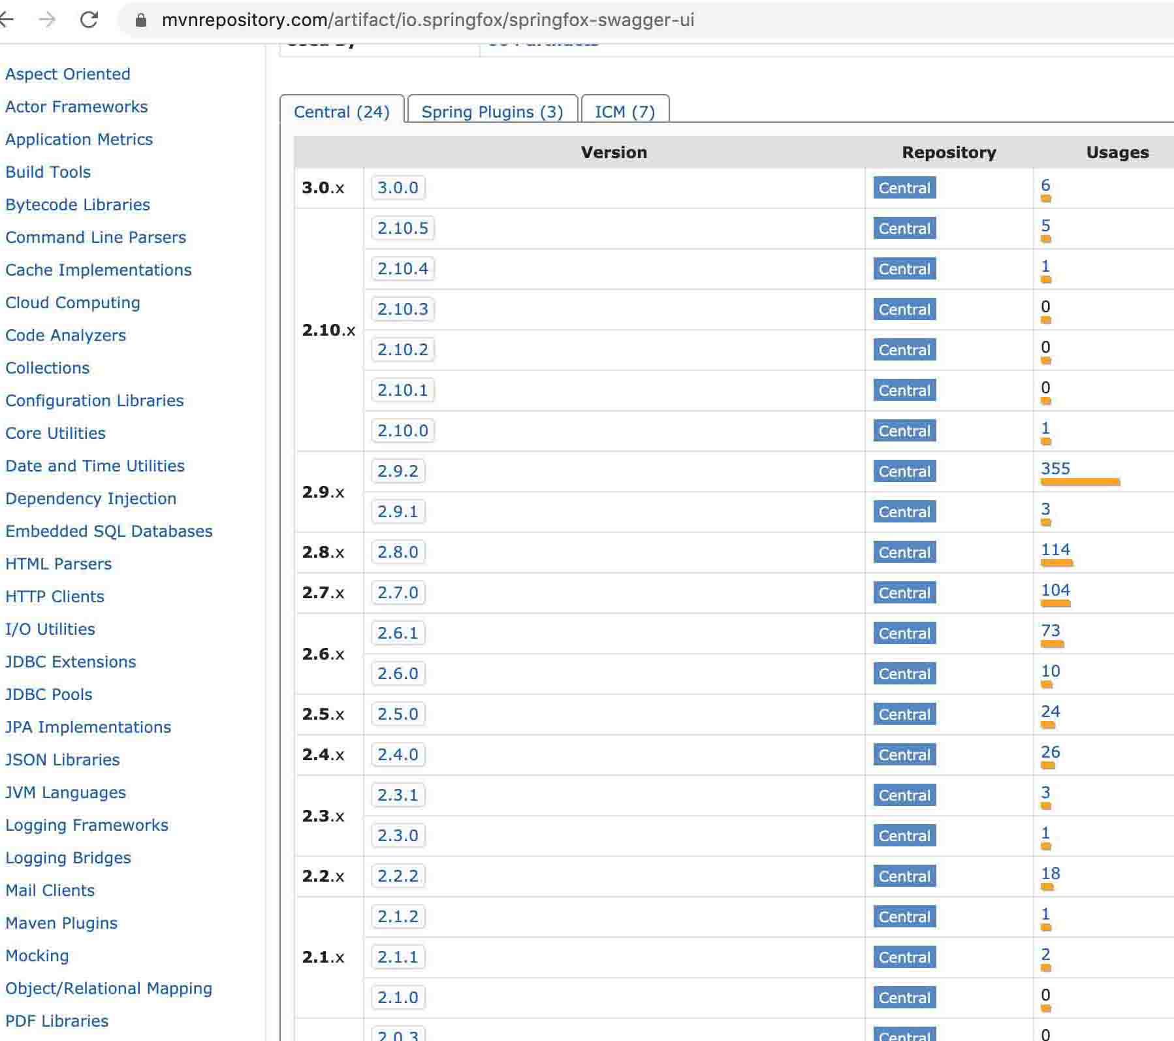Viewport: 1174px width, 1041px height.
Task: Open version 2.10.4 link
Action: (403, 268)
